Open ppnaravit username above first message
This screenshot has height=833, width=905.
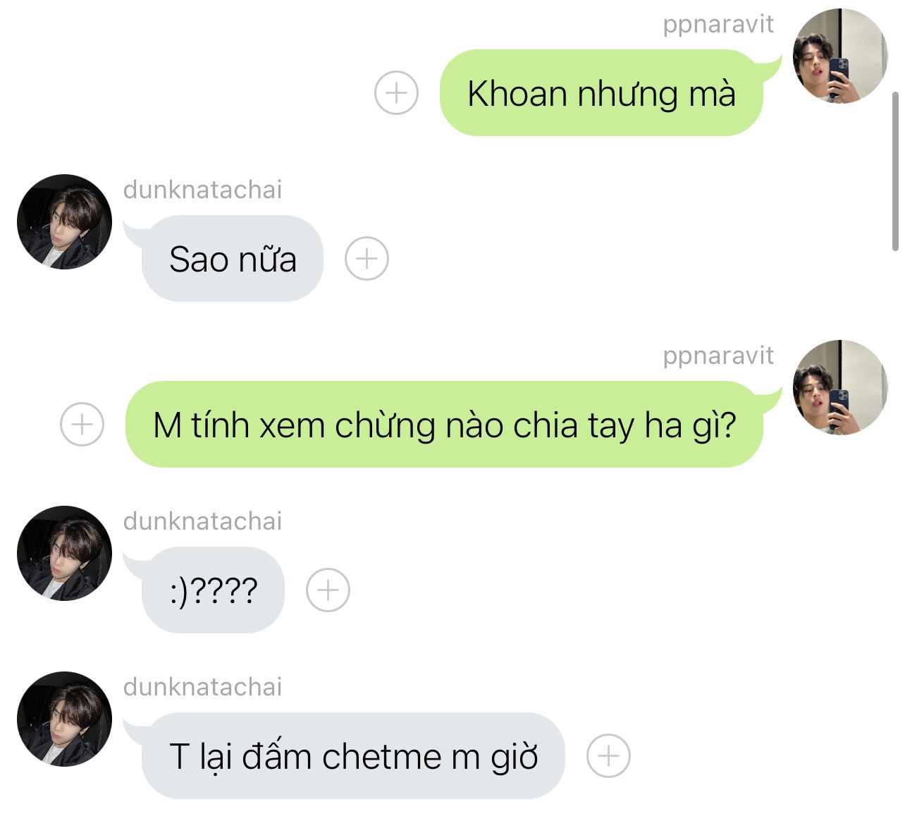[x=718, y=24]
